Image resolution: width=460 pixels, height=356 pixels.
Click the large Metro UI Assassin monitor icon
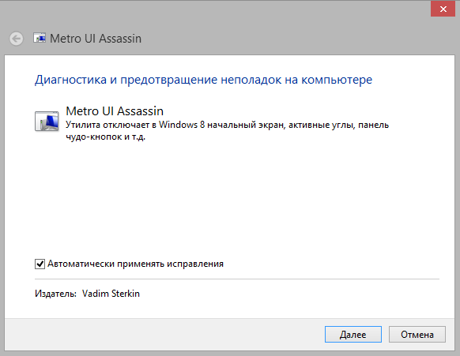coord(47,121)
